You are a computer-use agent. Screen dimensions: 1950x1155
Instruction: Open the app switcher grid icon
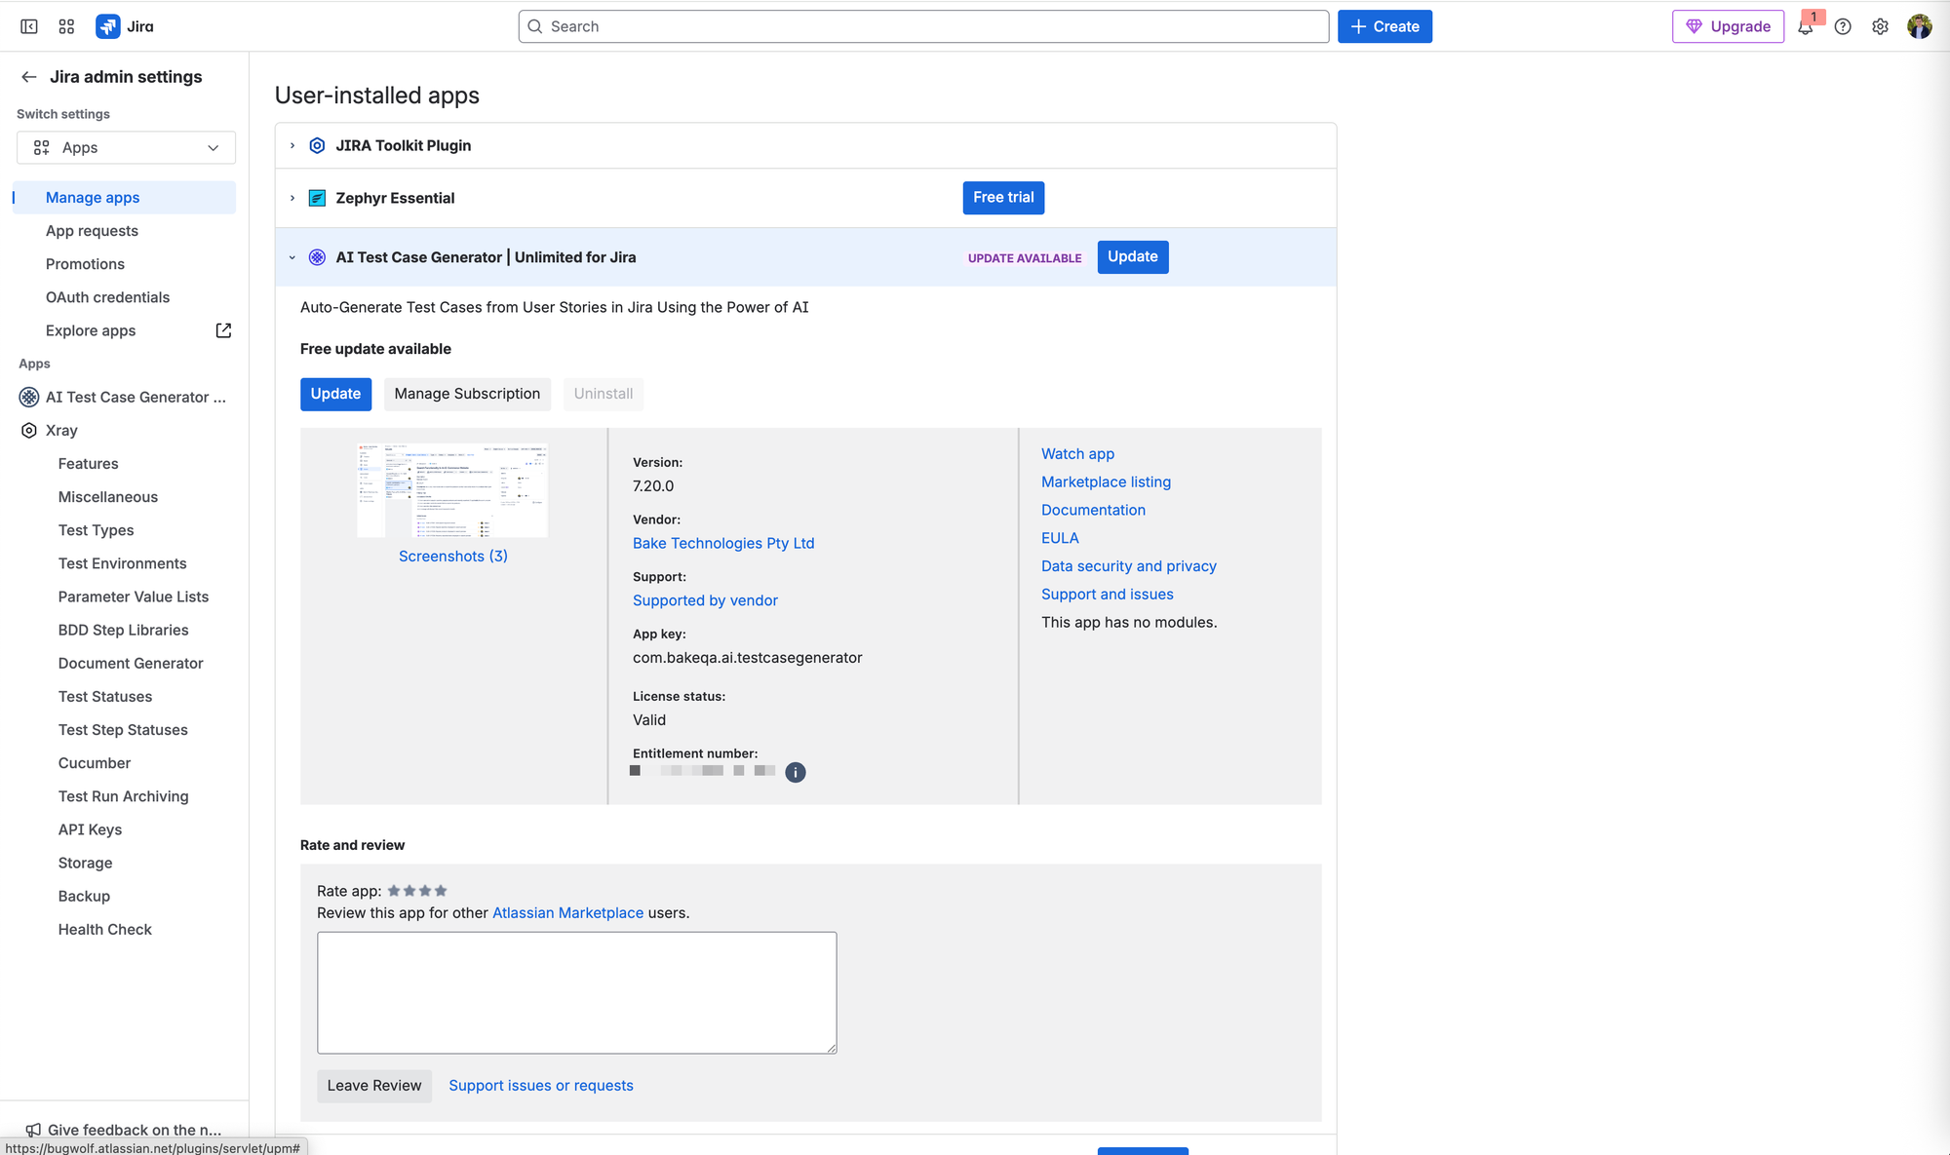66,26
